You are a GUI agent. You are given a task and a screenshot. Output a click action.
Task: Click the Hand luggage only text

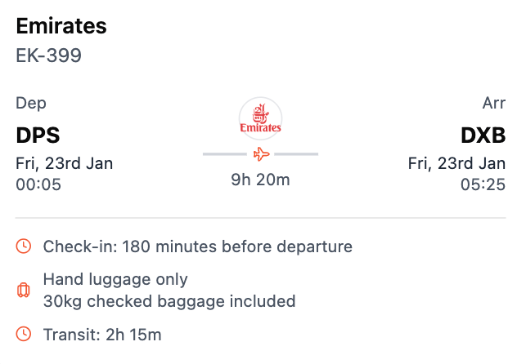115,279
